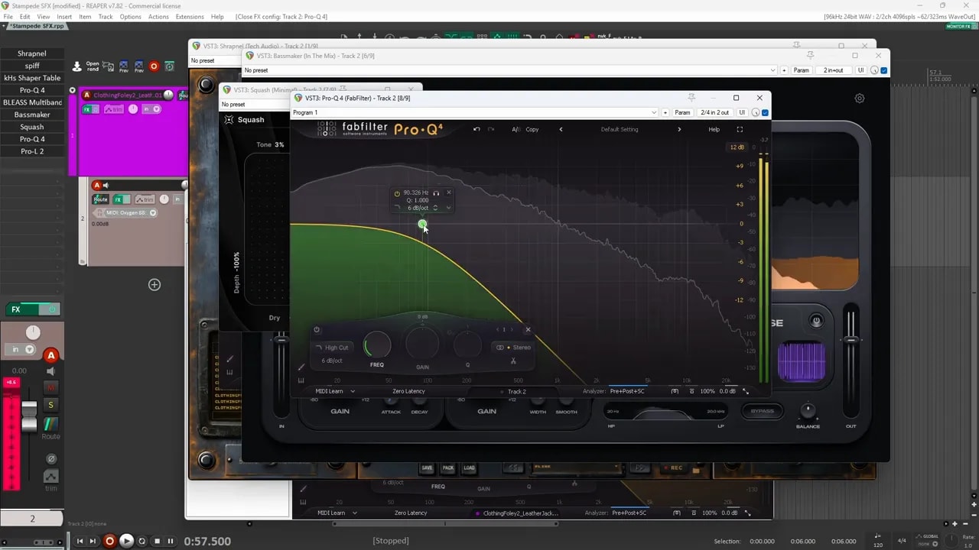The height and width of the screenshot is (550, 979).
Task: Select kHs Shaper Table in FX list
Action: (32, 78)
